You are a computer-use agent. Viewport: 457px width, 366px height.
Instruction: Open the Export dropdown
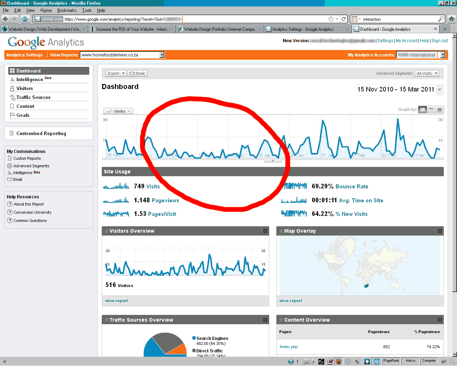(116, 73)
